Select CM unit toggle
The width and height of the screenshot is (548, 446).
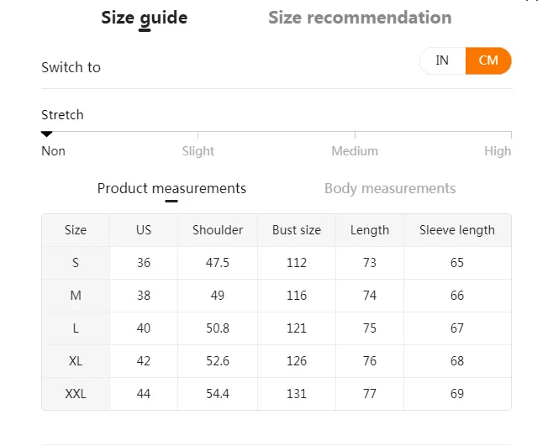pos(488,60)
